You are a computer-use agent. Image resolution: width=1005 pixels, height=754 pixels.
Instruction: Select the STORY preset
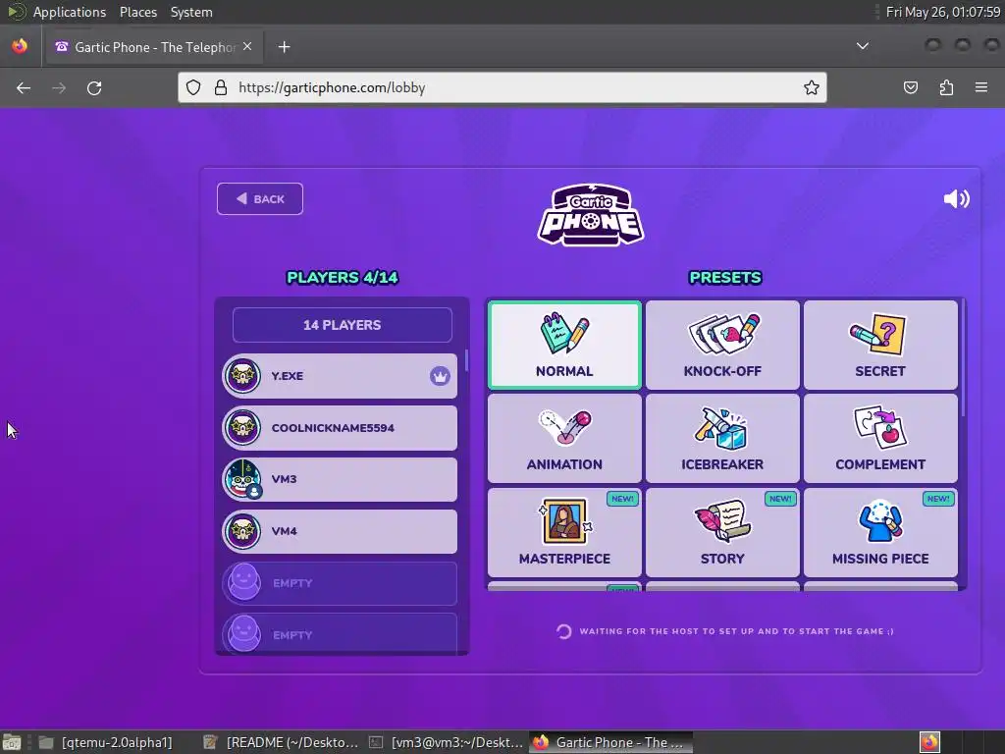pos(722,532)
